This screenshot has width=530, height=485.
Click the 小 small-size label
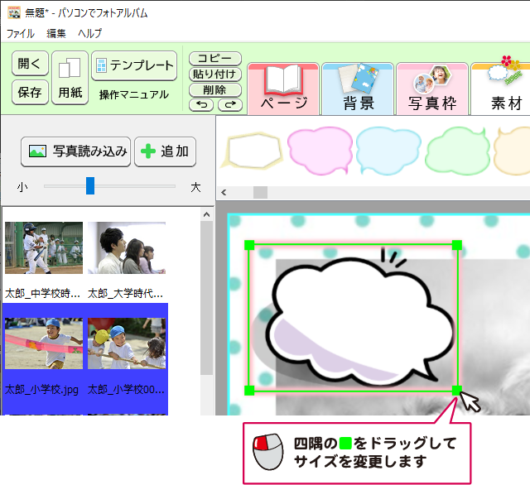[22, 187]
